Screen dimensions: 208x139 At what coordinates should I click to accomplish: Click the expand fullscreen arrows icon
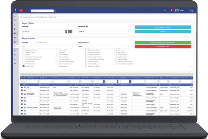tap(26, 10)
